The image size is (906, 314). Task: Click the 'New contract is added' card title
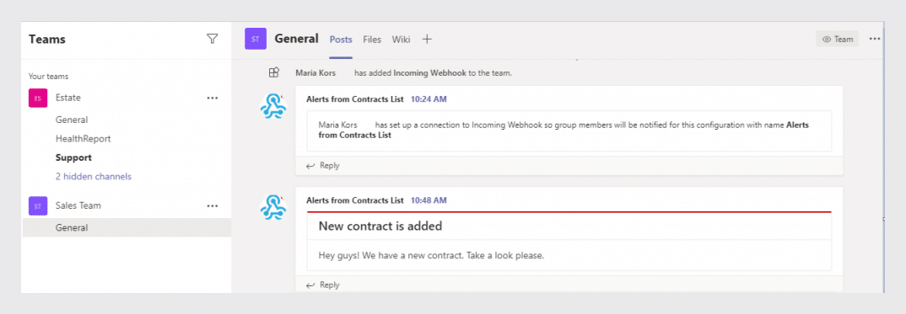pyautogui.click(x=380, y=226)
